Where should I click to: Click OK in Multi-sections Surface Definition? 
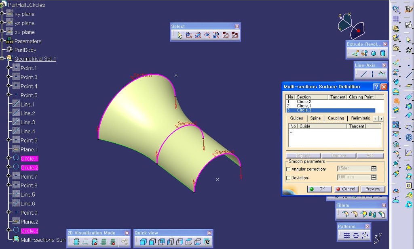point(319,189)
